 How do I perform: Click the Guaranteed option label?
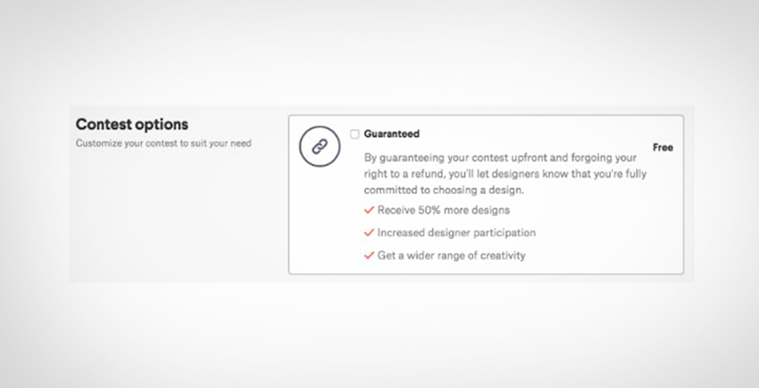[x=391, y=134]
